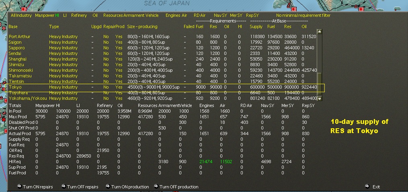Toggle Prod setting 'Yes' for Tokyo
This screenshot has width=408, height=192.
click(x=119, y=87)
